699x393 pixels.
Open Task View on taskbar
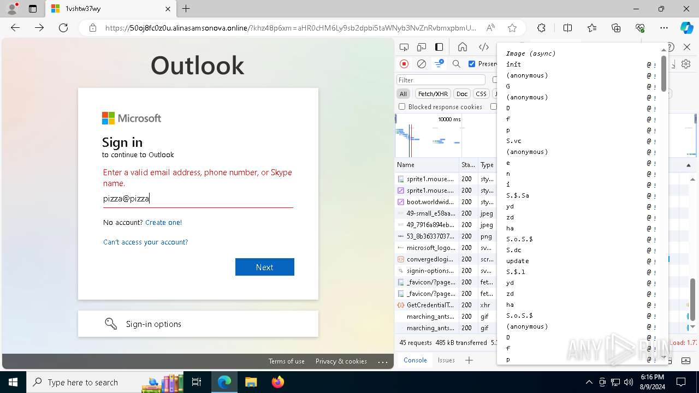pos(197,382)
